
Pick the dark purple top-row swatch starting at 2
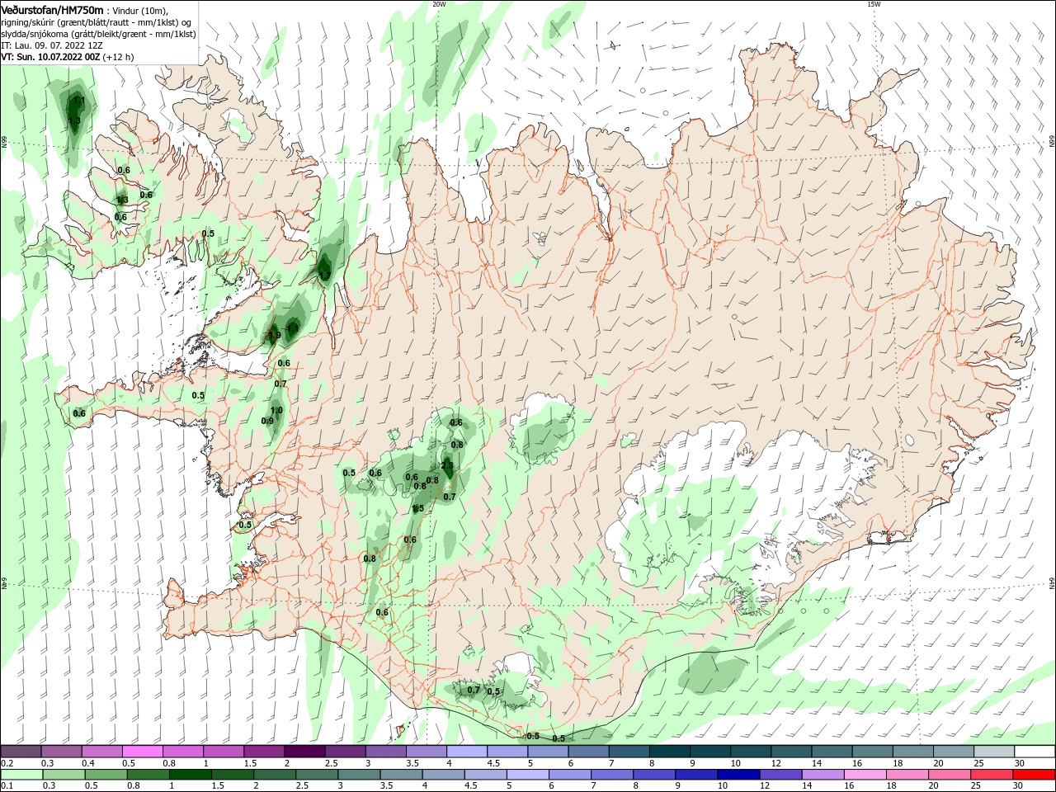[304, 751]
